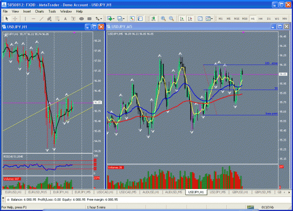Toggle chart shift
Screen dimensions: 293x211
190,18
